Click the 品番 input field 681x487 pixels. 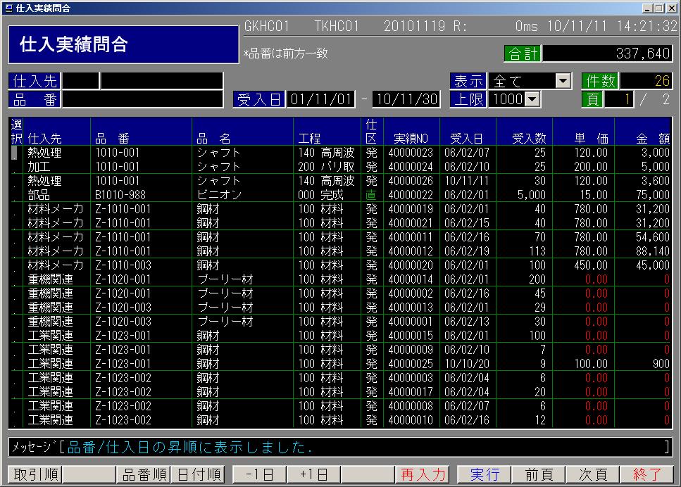(143, 99)
